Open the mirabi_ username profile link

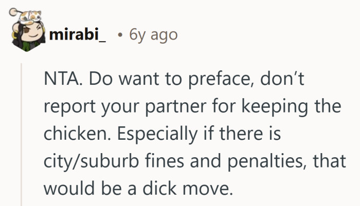pyautogui.click(x=78, y=35)
